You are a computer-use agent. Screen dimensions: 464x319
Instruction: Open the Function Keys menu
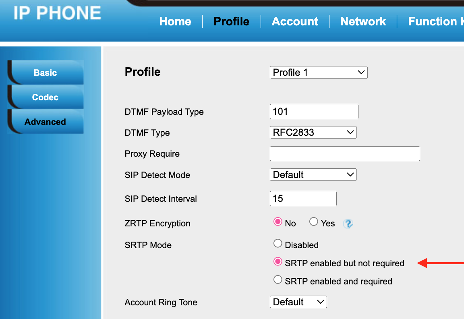pos(436,21)
